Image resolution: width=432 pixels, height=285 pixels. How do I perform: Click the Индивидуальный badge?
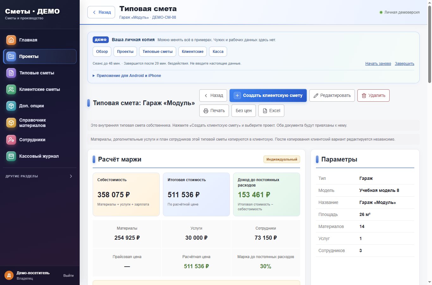[282, 159]
